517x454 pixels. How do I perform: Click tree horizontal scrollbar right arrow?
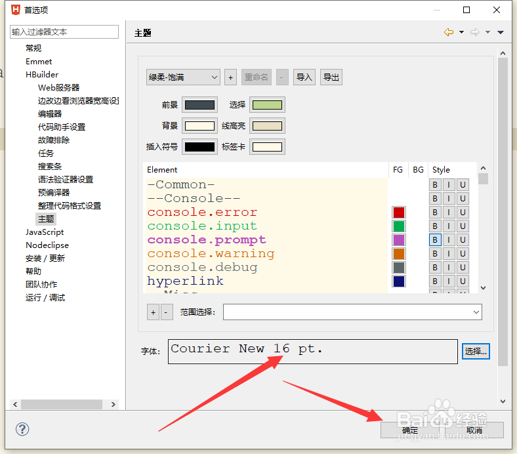coord(113,404)
